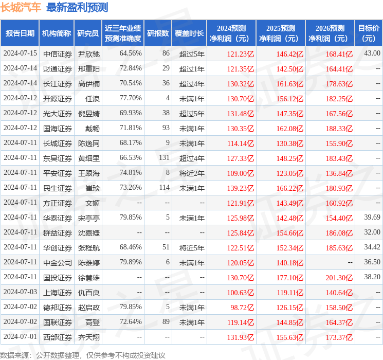The width and height of the screenshot is (383, 360).
Task: Select the 国联证券 institution cell
Action: point(58,322)
